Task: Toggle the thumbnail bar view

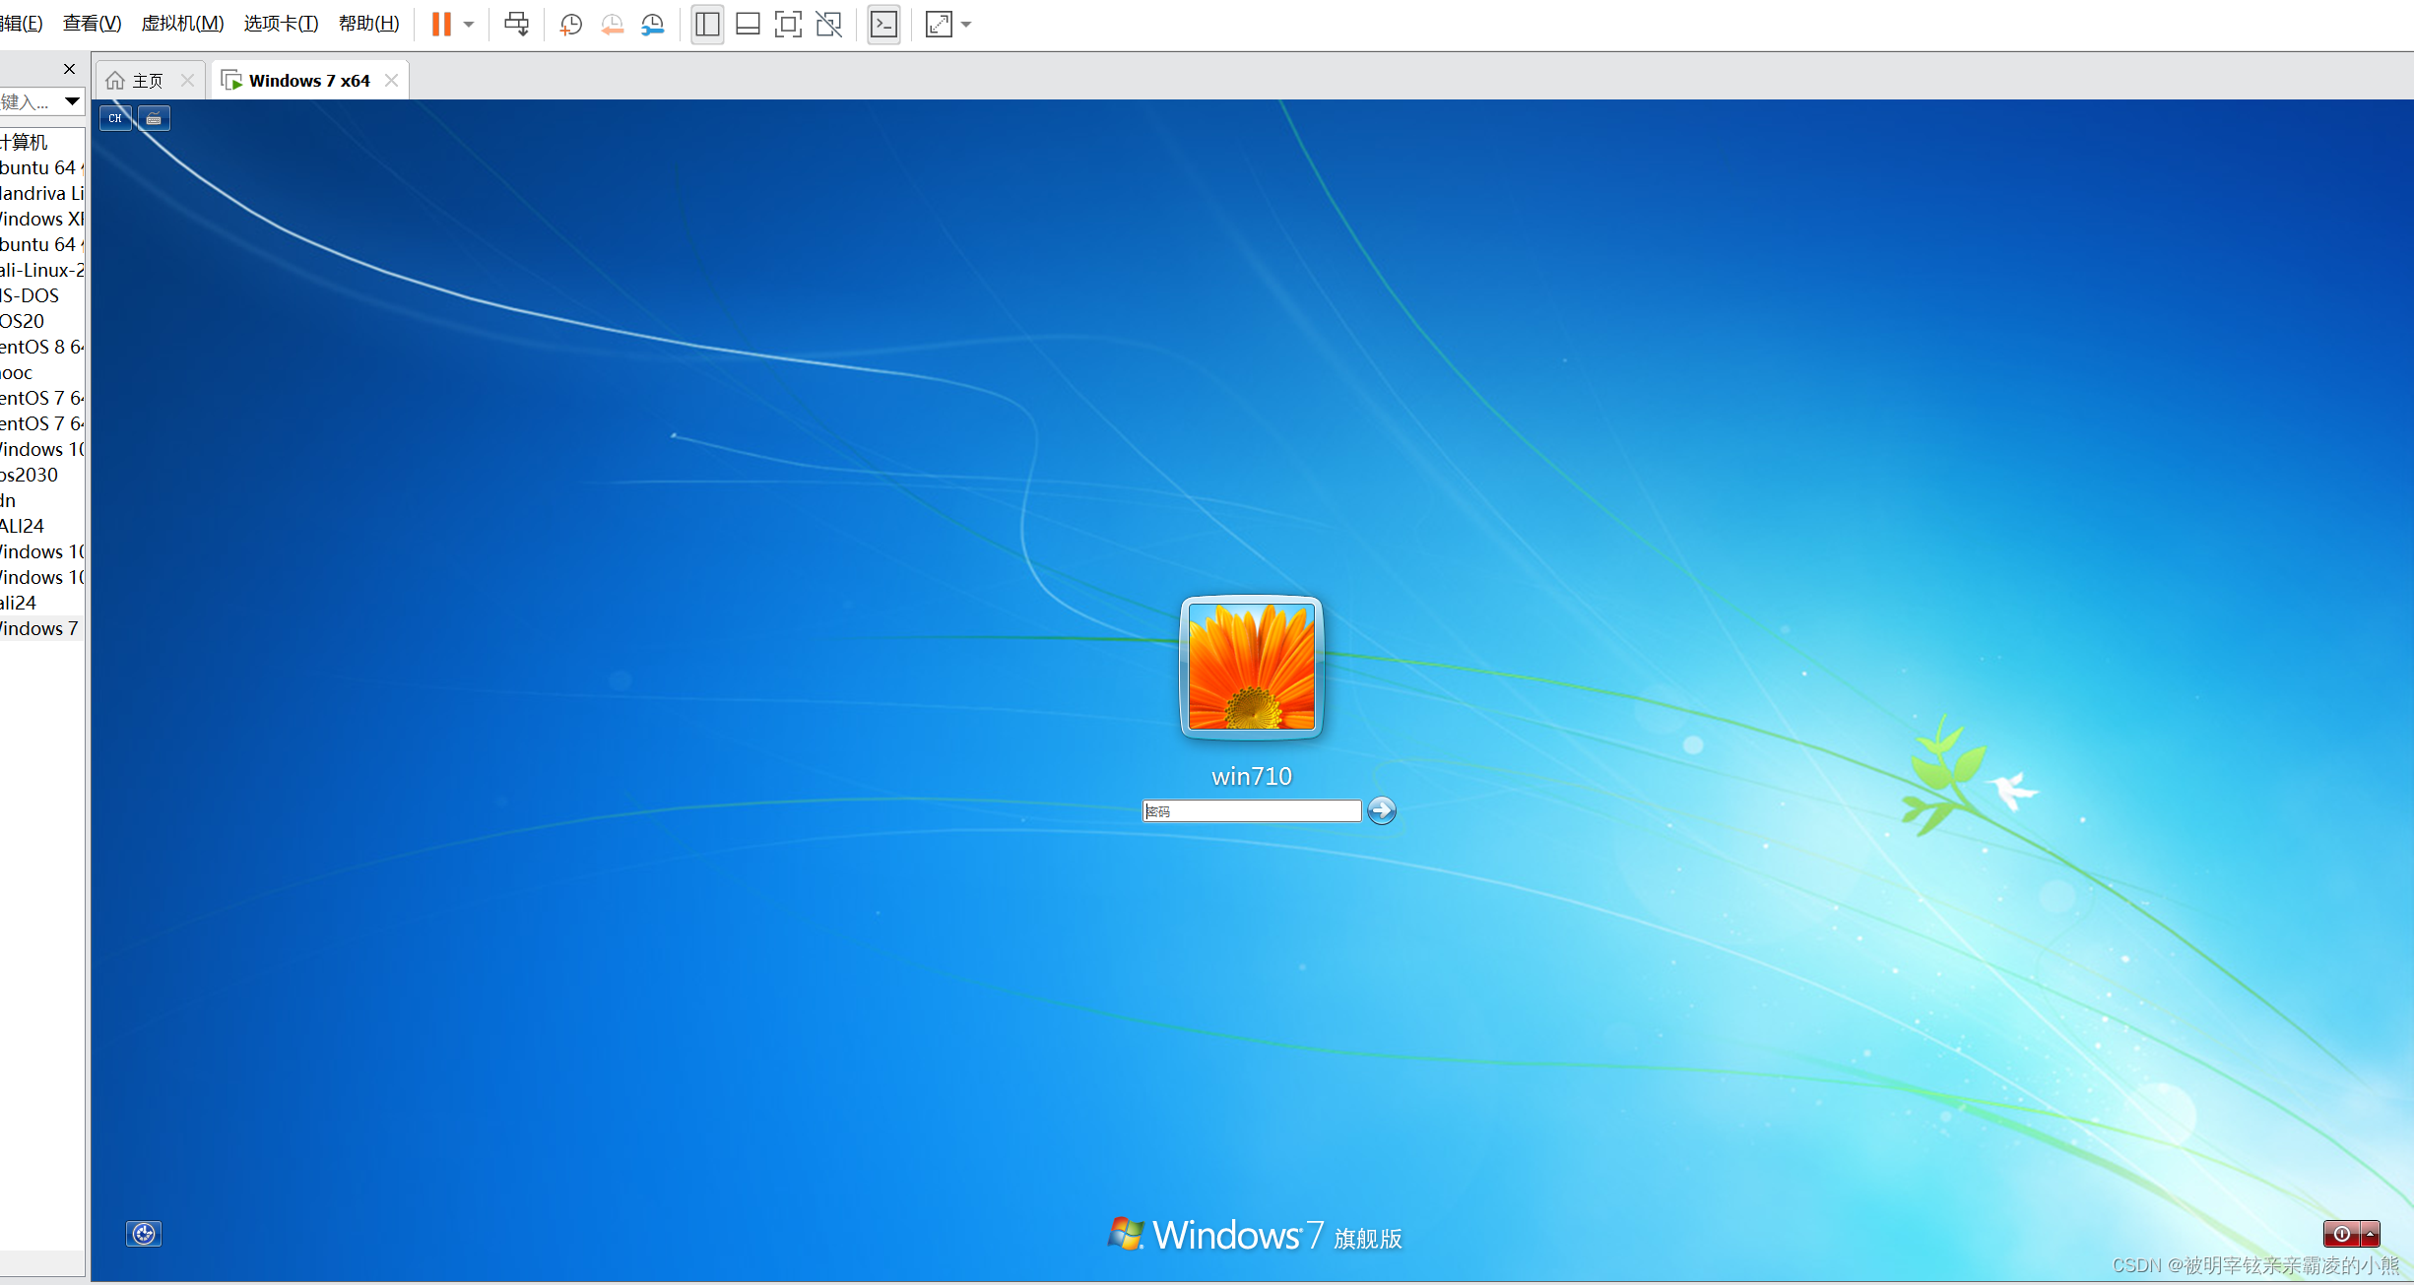Action: click(x=748, y=24)
